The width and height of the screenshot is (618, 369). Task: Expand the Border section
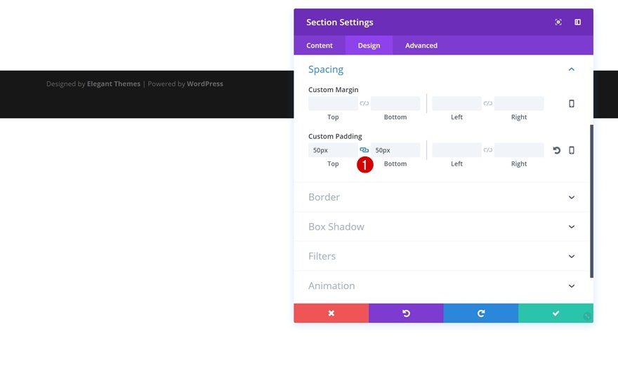pyautogui.click(x=572, y=198)
